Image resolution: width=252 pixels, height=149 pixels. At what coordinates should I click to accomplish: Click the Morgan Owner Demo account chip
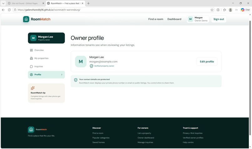(x=198, y=19)
